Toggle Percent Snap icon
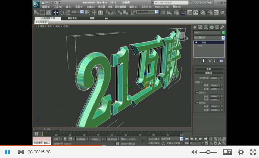 click(120, 12)
